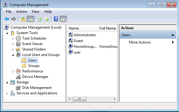
Task: Click the Administrator account icon
Action: tap(71, 35)
